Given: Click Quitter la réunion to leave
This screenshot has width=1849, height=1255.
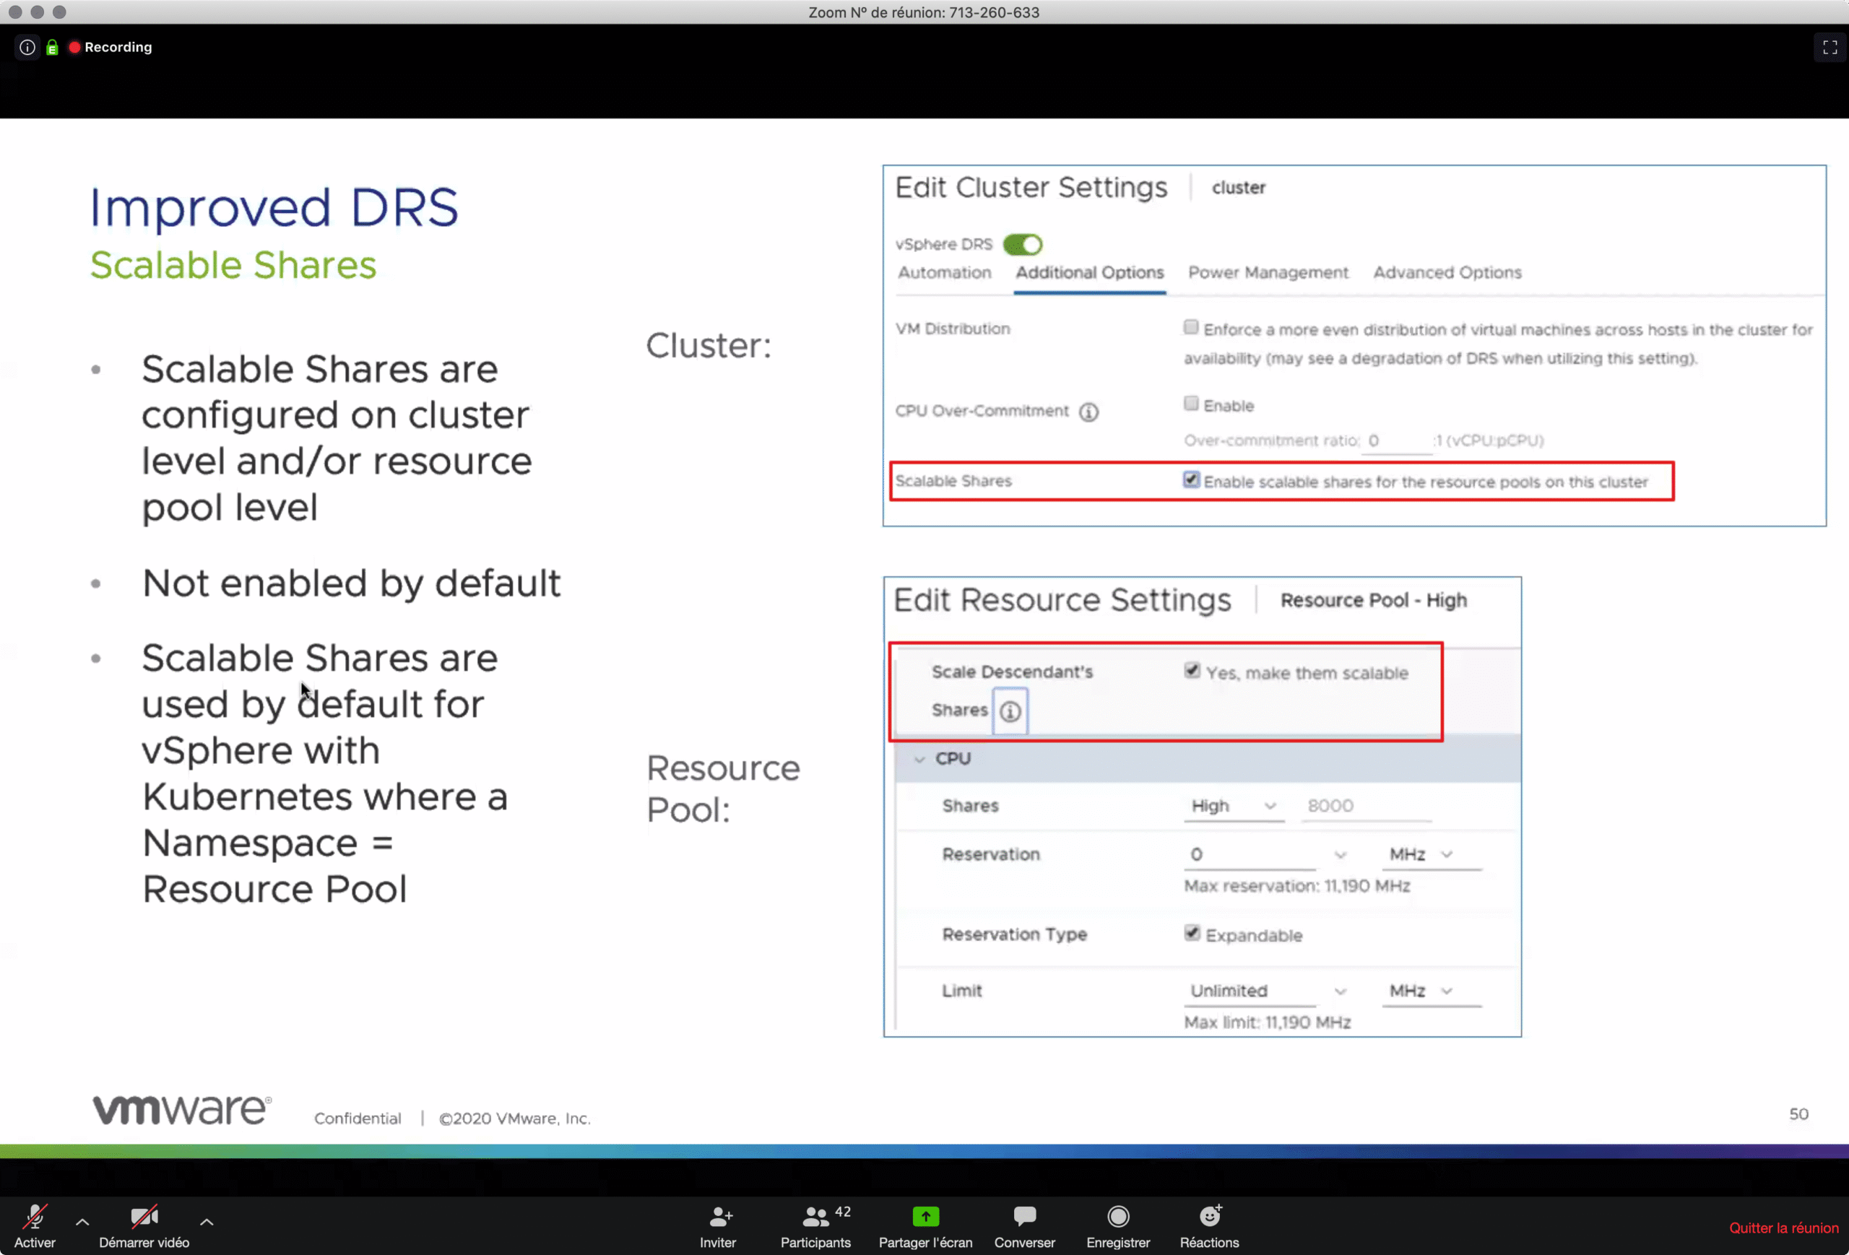Looking at the screenshot, I should point(1783,1228).
